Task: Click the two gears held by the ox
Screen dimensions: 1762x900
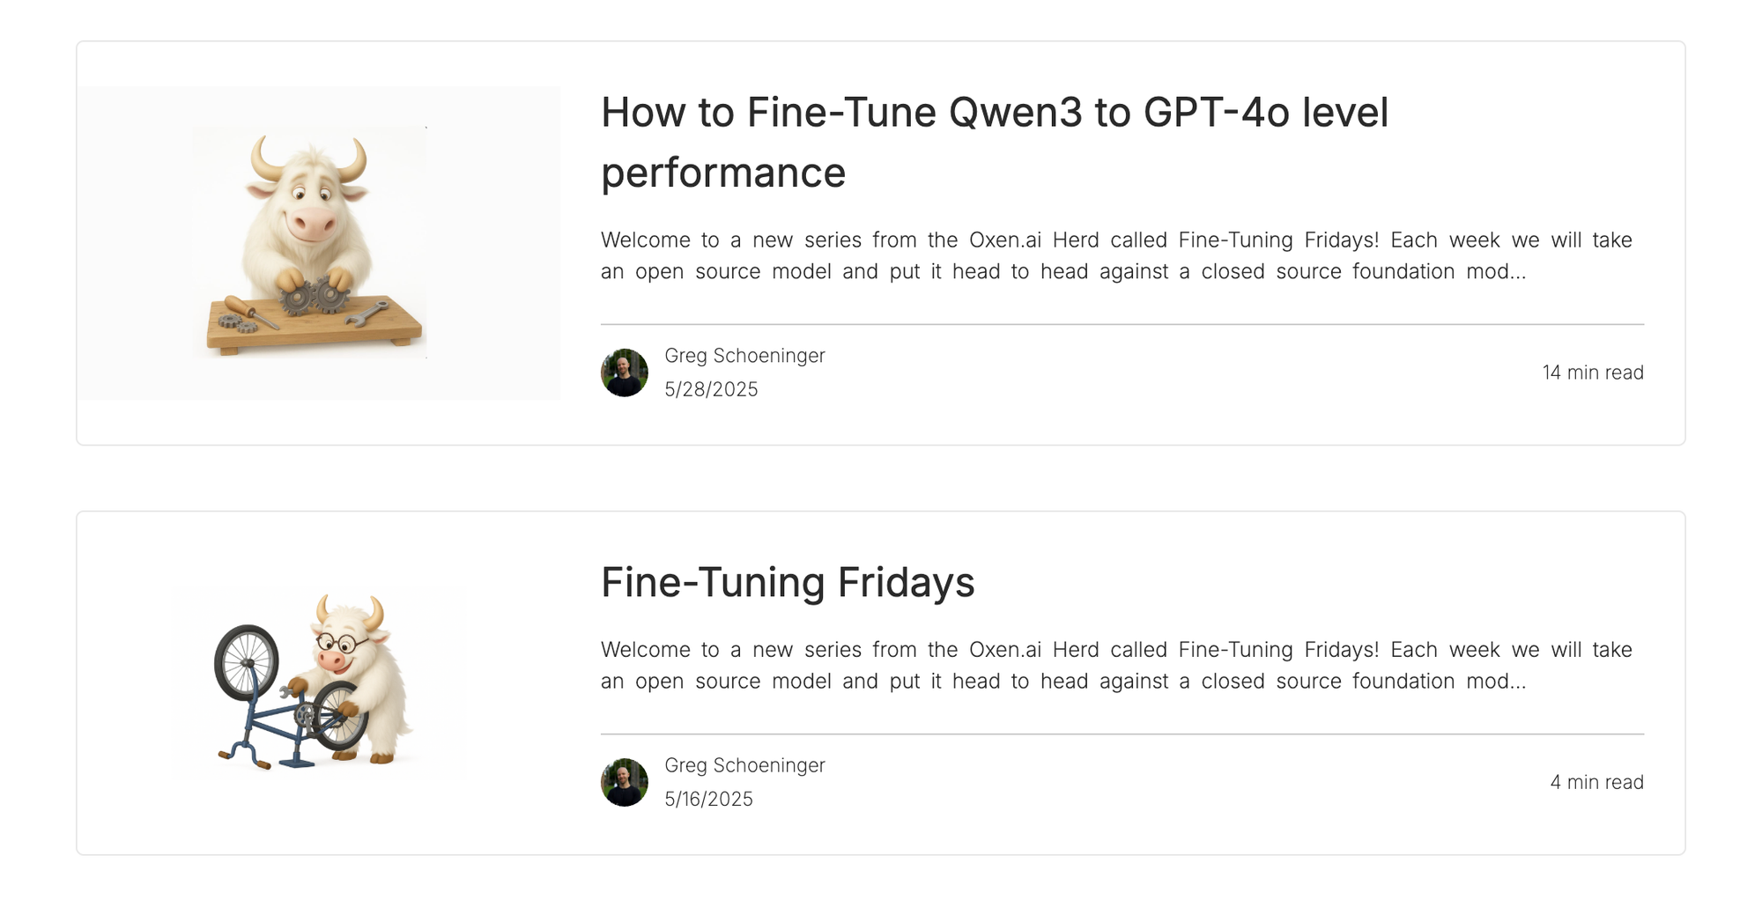Action: tap(314, 296)
